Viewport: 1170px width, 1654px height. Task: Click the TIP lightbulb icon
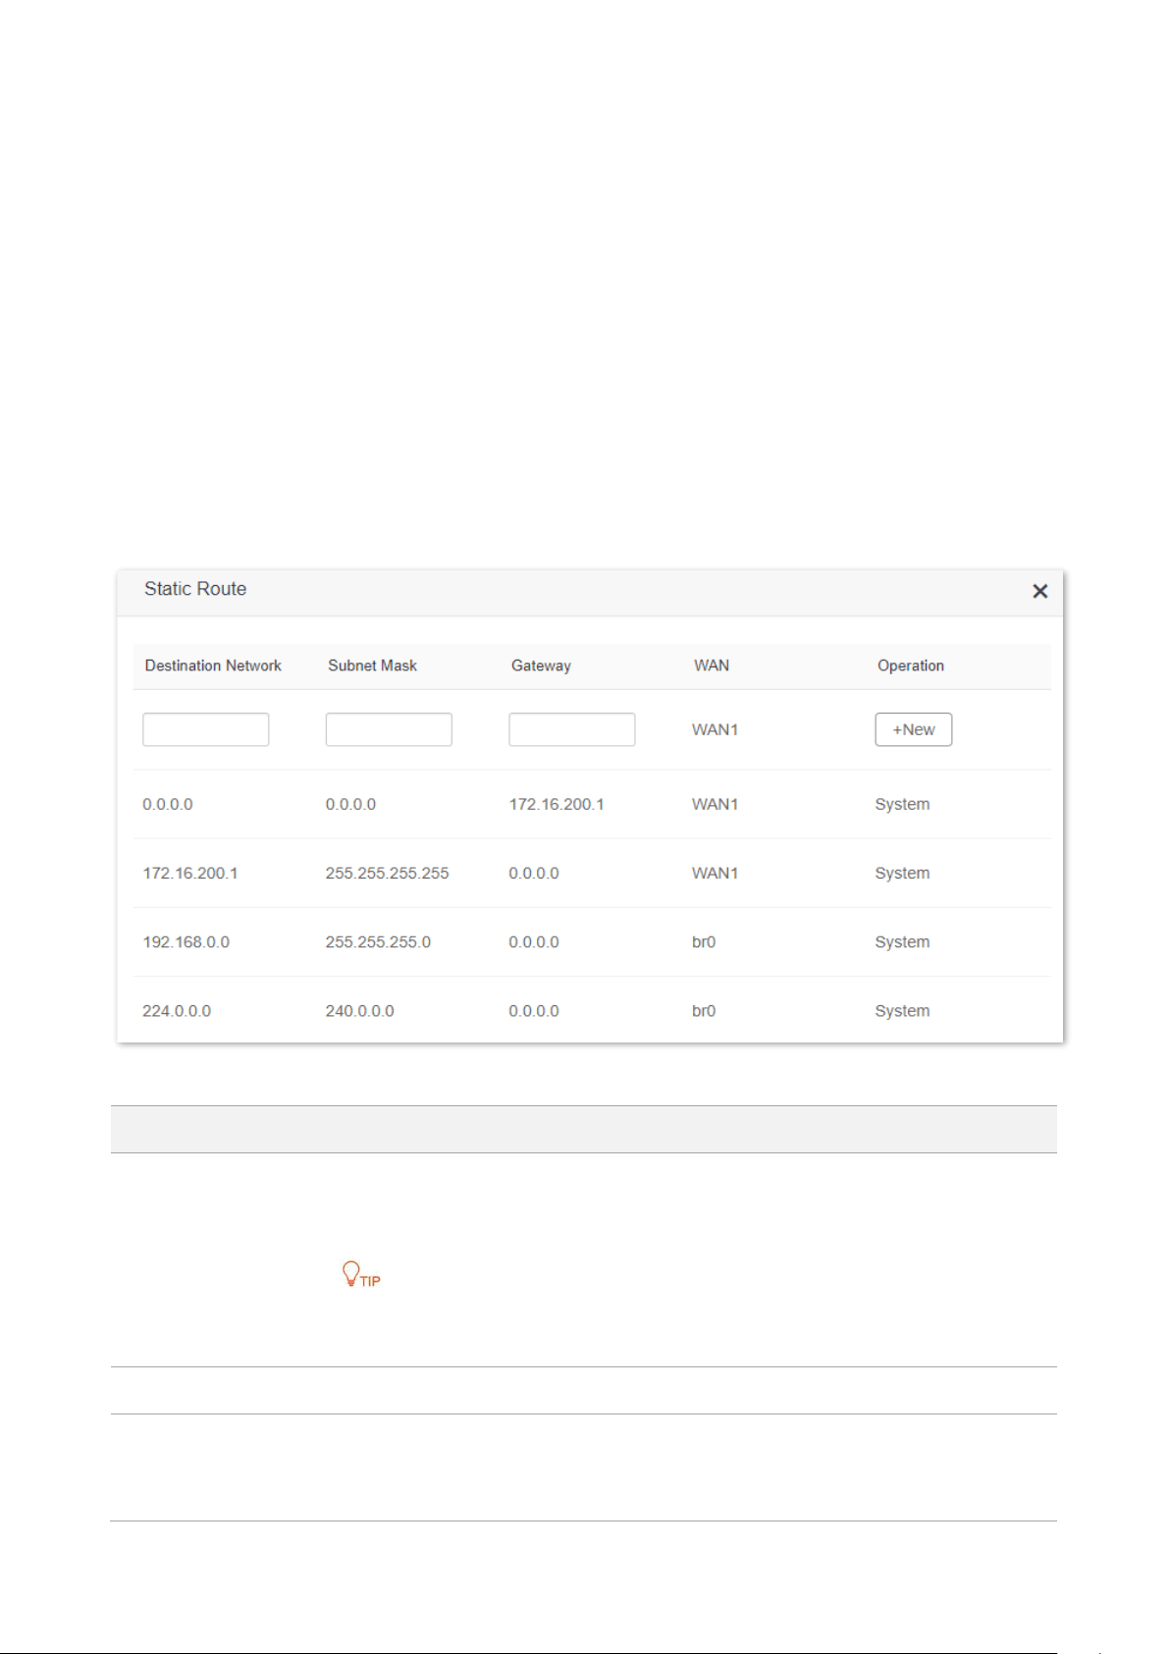pos(360,1274)
